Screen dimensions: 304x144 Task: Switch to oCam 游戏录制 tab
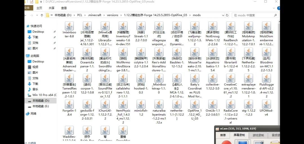click(258, 135)
